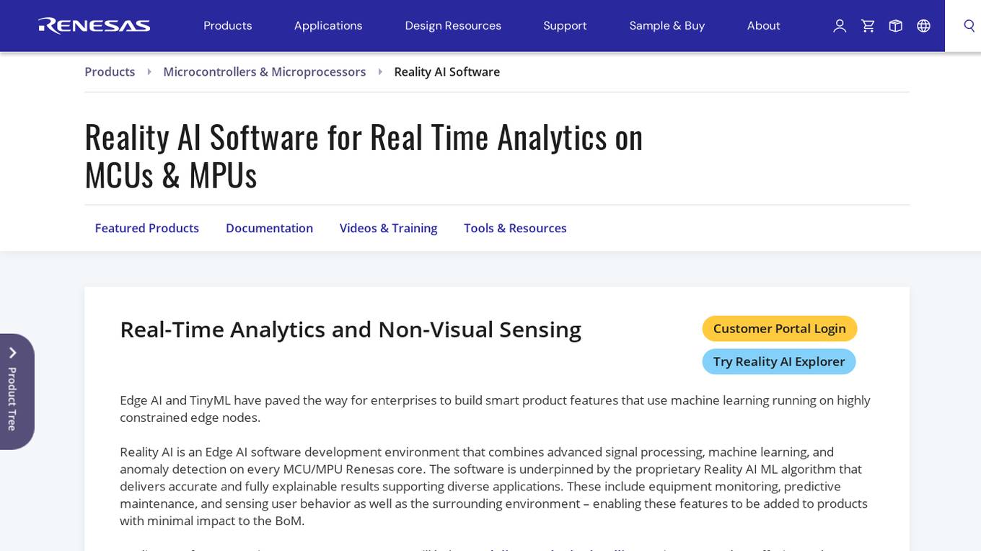981x551 pixels.
Task: Click Reality AI Software breadcrumb text
Action: 447,71
